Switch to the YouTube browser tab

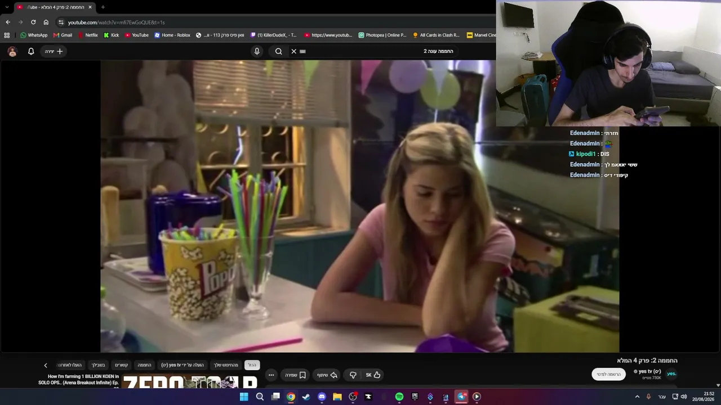pyautogui.click(x=54, y=7)
